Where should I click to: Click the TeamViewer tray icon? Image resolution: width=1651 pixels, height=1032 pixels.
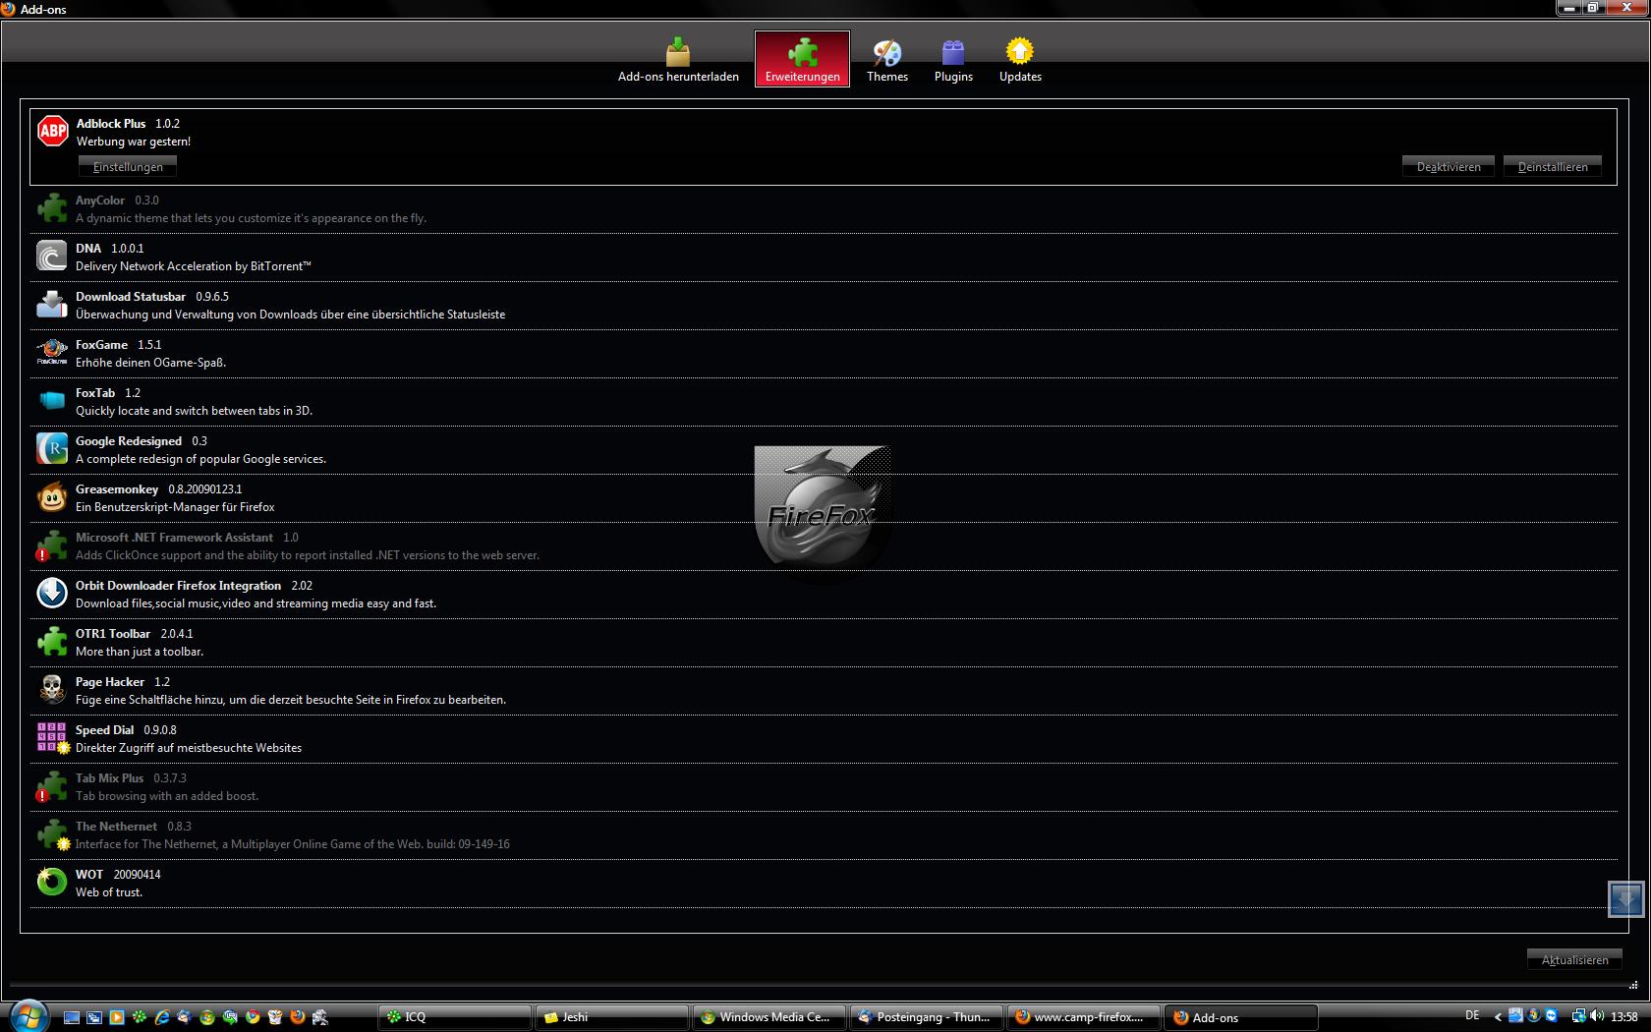point(1552,1016)
